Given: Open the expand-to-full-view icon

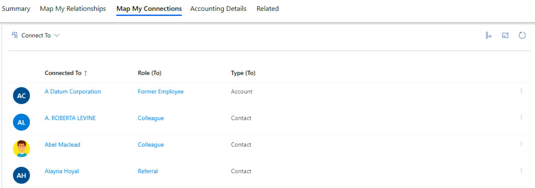Looking at the screenshot, I should tap(505, 35).
